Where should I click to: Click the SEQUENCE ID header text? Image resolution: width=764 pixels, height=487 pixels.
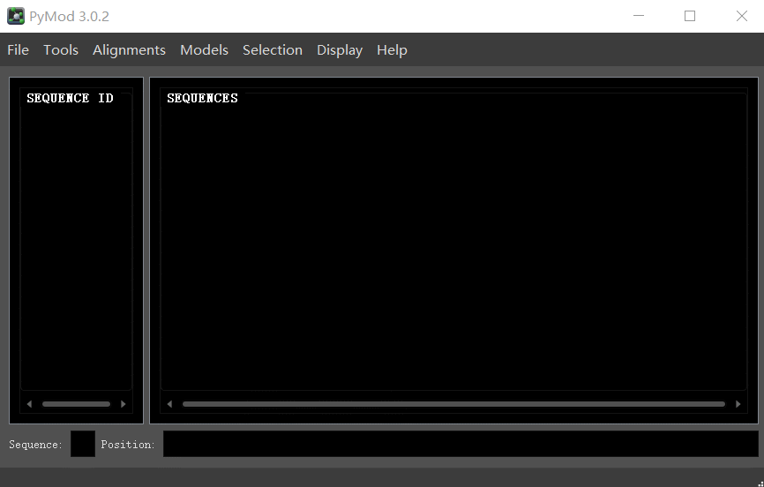click(71, 98)
